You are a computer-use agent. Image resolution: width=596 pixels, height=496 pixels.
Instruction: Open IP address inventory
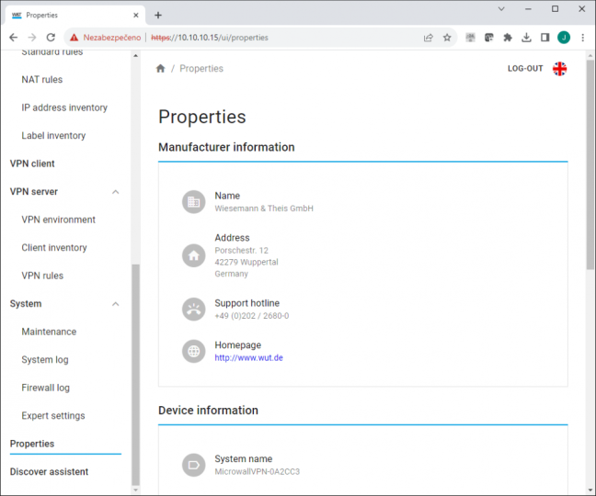tap(64, 107)
